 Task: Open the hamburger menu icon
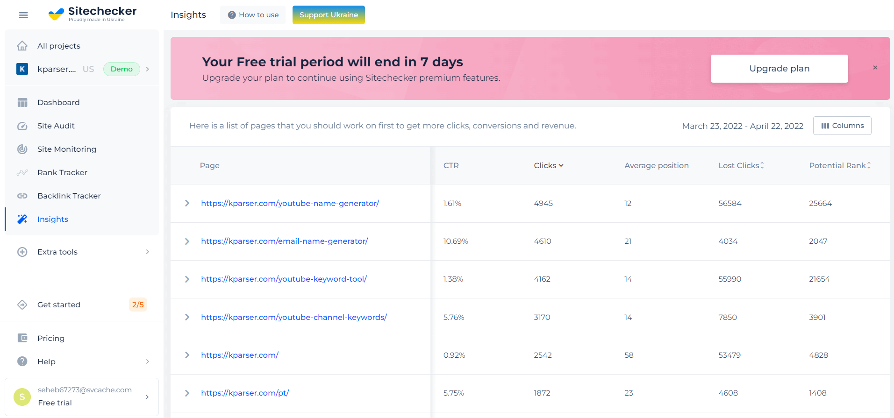click(23, 15)
